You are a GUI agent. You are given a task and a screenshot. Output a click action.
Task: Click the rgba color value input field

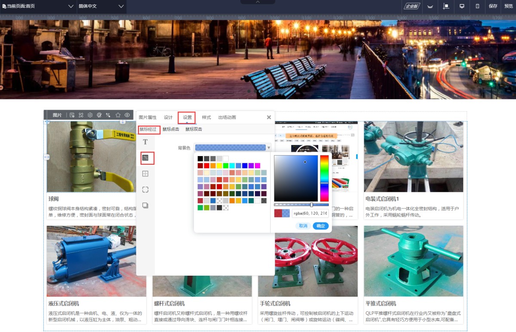pyautogui.click(x=310, y=213)
